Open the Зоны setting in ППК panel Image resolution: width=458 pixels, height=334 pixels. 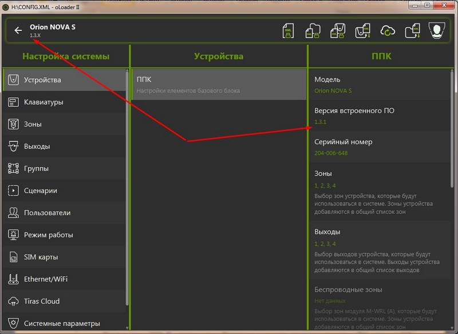pos(380,192)
